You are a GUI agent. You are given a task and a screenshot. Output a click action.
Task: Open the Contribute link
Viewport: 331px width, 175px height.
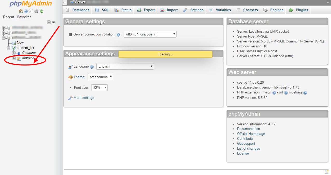tap(245, 139)
